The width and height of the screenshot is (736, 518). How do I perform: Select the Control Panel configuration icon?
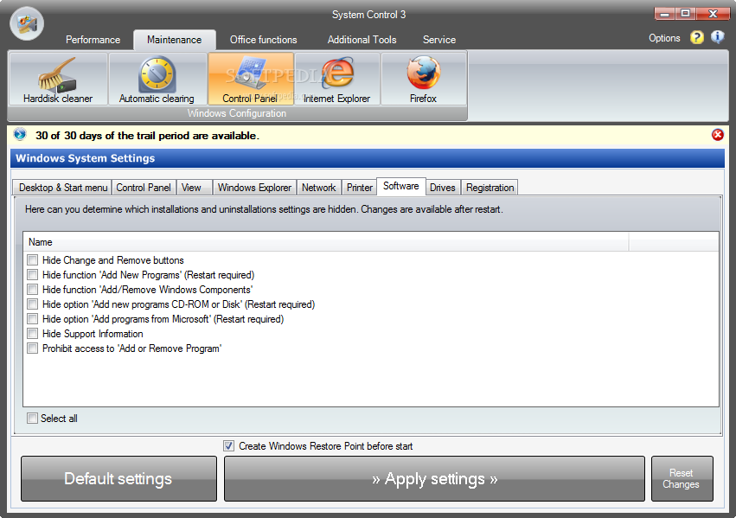tap(250, 79)
